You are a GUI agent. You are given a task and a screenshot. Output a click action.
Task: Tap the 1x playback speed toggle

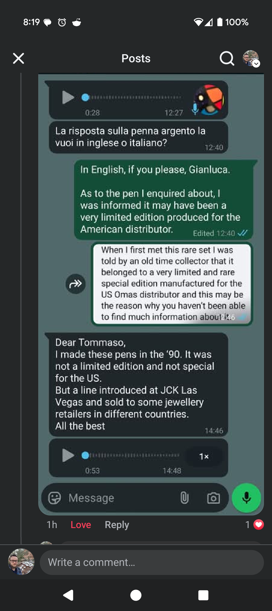(204, 456)
